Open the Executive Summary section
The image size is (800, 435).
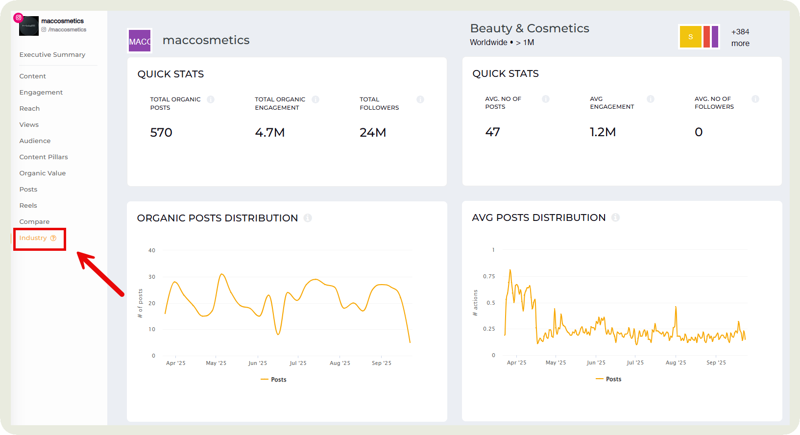click(52, 55)
